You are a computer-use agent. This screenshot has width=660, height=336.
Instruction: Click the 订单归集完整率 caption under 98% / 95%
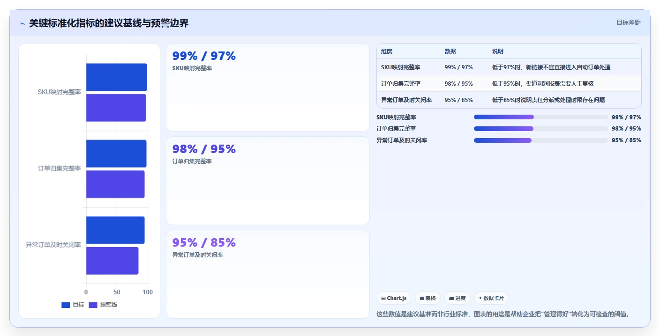point(192,161)
